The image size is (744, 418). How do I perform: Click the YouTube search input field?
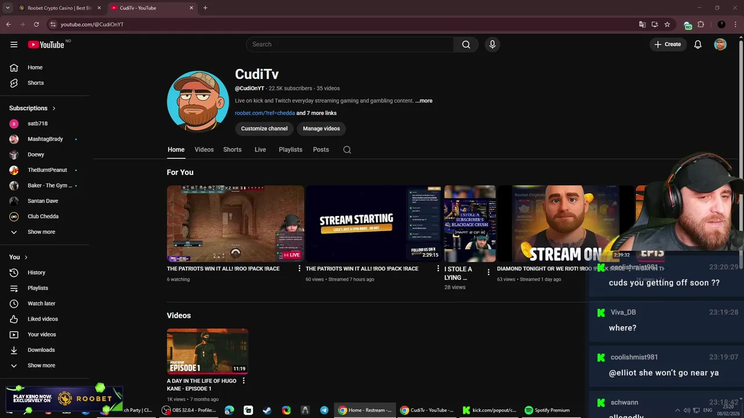pos(350,45)
